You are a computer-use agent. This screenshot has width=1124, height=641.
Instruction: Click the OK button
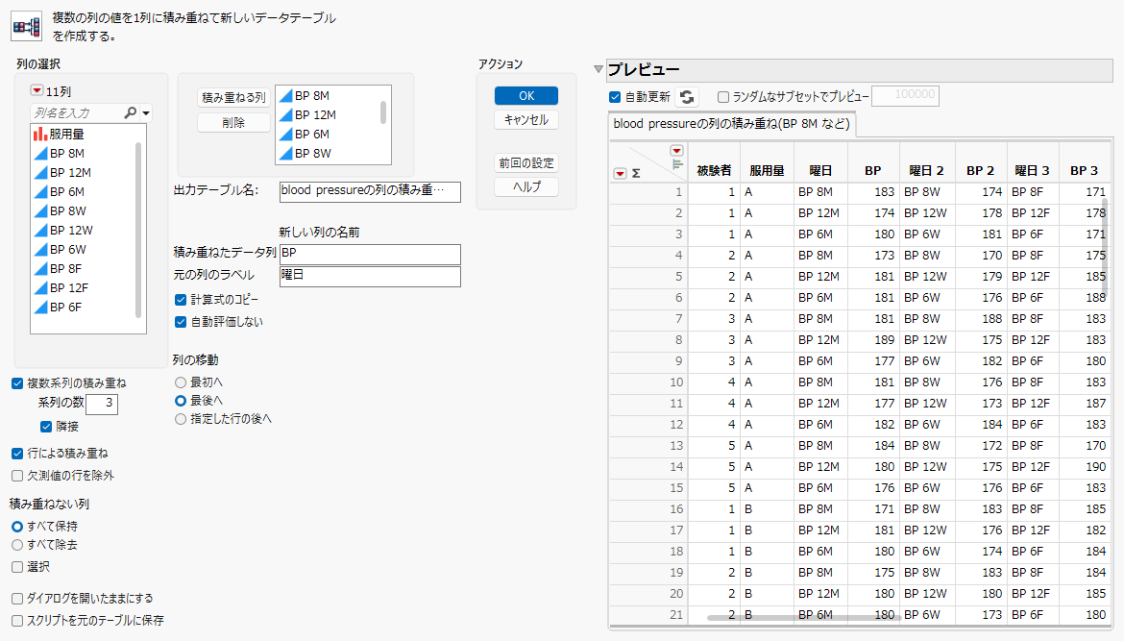526,95
